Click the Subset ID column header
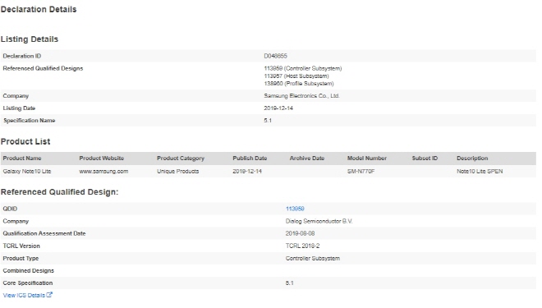The height and width of the screenshot is (308, 542). (425, 159)
